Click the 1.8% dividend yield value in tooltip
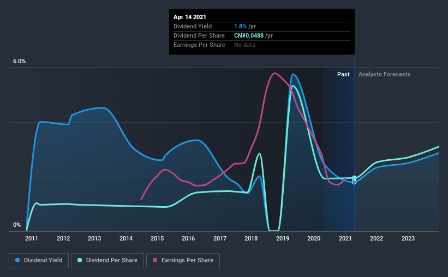 click(x=240, y=26)
